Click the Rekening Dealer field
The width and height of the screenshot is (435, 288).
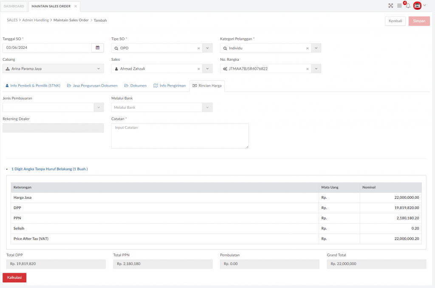(x=53, y=128)
